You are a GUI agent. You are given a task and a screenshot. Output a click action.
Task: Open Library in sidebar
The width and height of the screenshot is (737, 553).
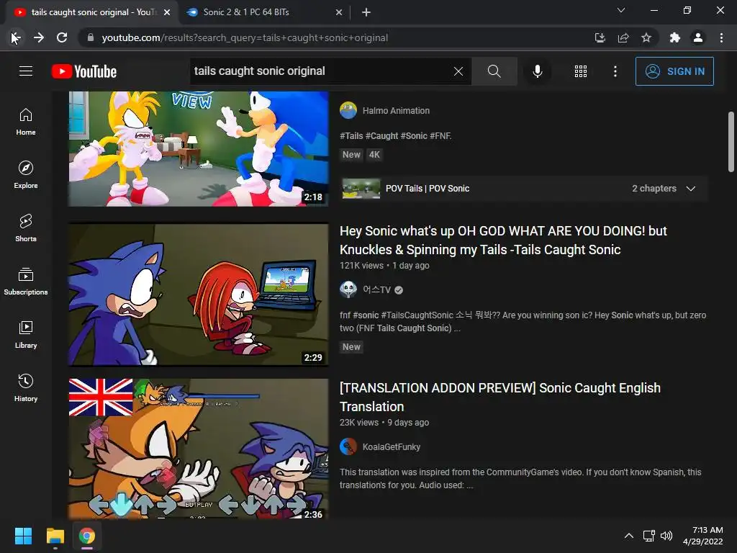tap(26, 334)
